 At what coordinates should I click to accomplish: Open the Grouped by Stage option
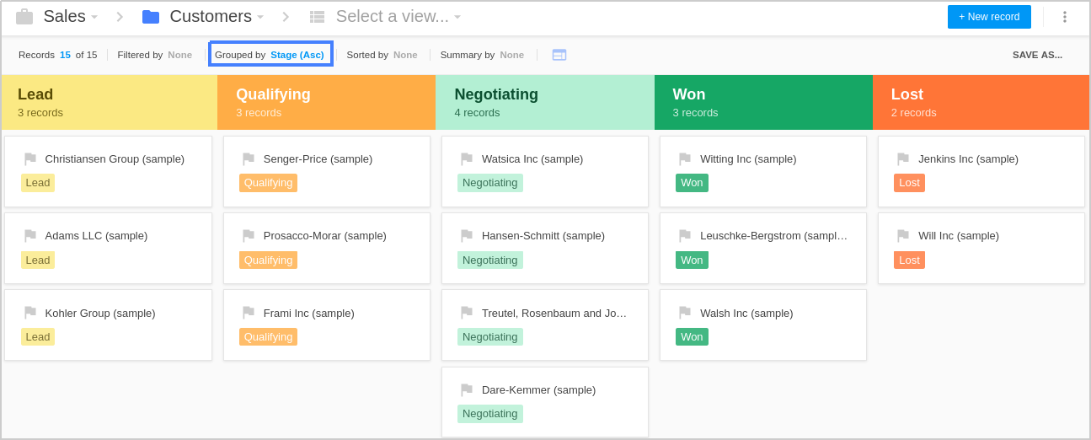tap(270, 55)
